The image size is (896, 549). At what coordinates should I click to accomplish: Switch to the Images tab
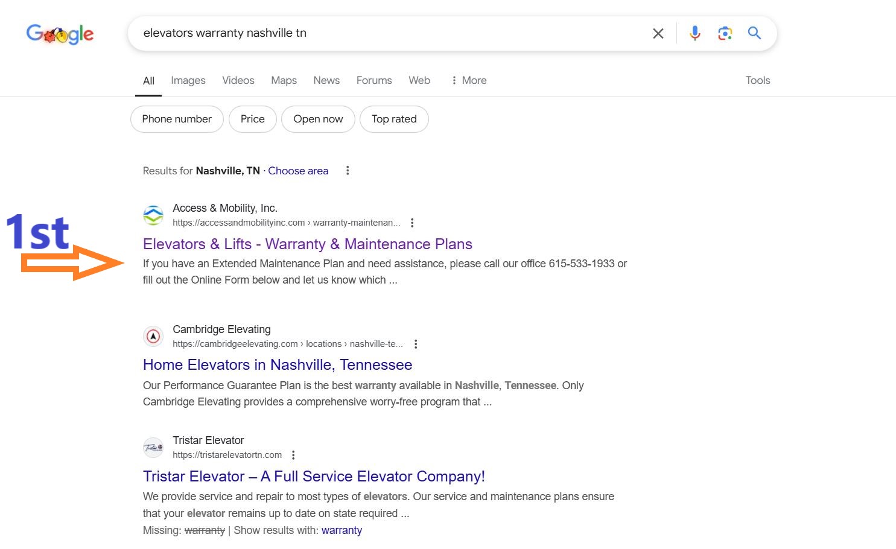pos(188,80)
